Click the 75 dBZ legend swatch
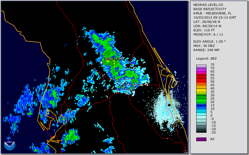The height and width of the screenshot is (155, 249). click(x=201, y=66)
